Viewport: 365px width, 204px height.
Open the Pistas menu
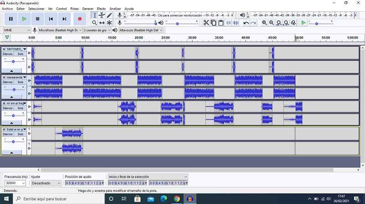pos(74,9)
